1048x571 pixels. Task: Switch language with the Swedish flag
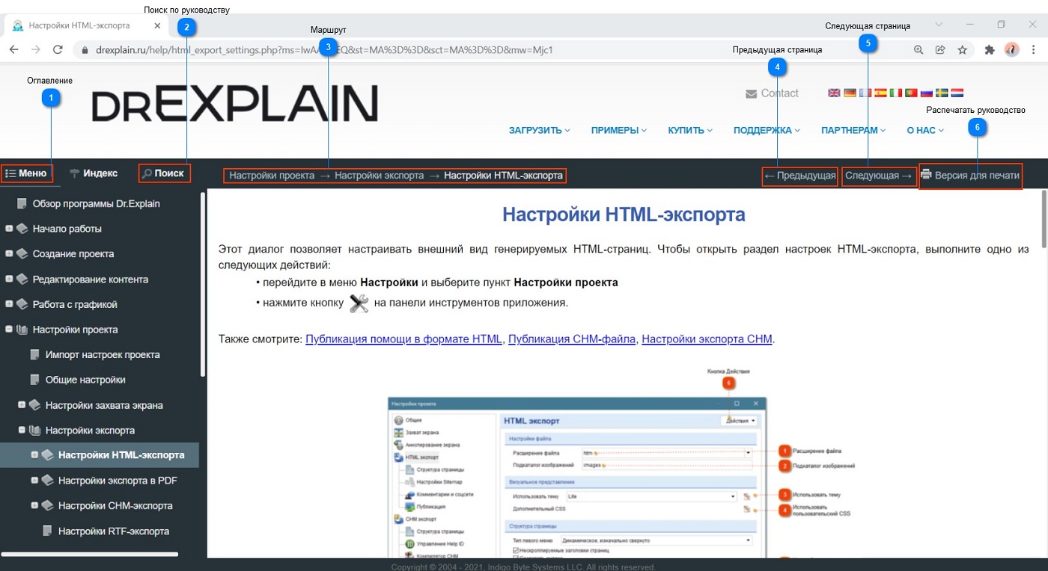[x=942, y=93]
